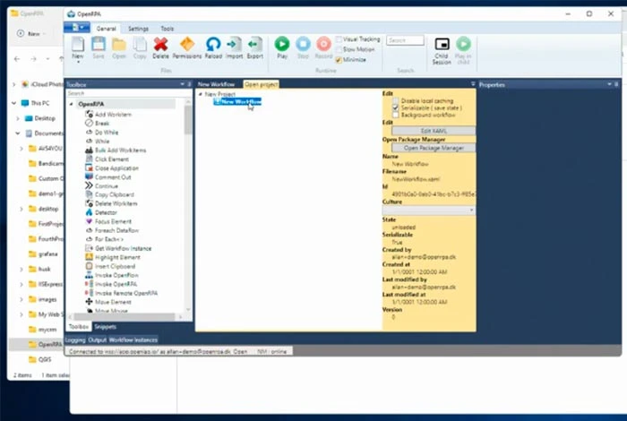627x421 pixels.
Task: Open Properties panel options dropdown arrow
Action: (x=609, y=84)
